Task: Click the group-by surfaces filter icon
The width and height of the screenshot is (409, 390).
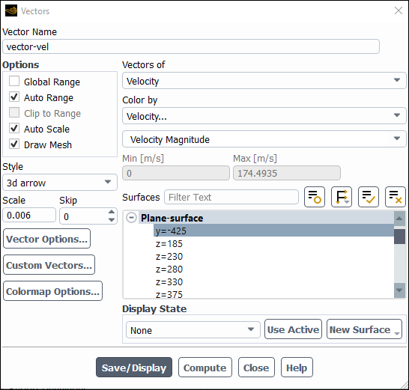Action: 342,197
